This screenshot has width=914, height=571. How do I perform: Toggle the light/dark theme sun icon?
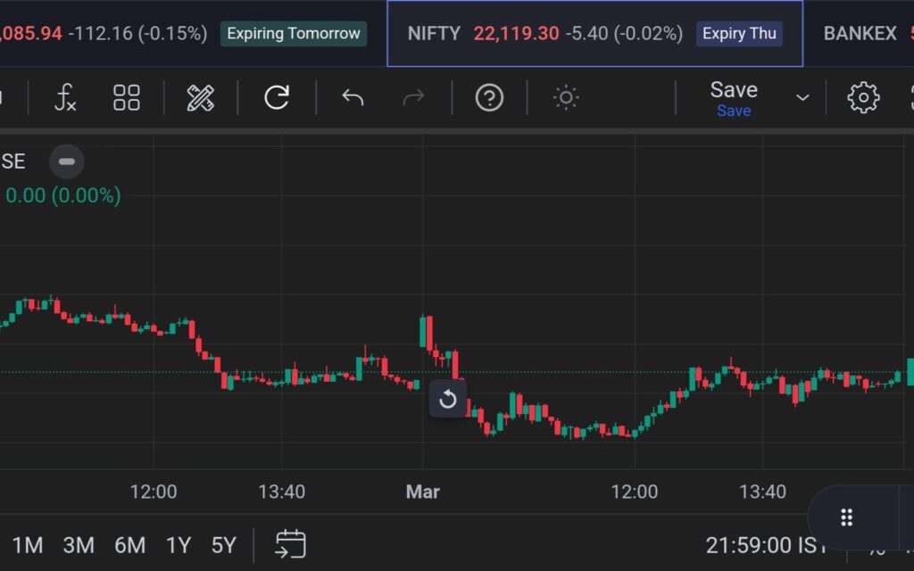point(566,97)
